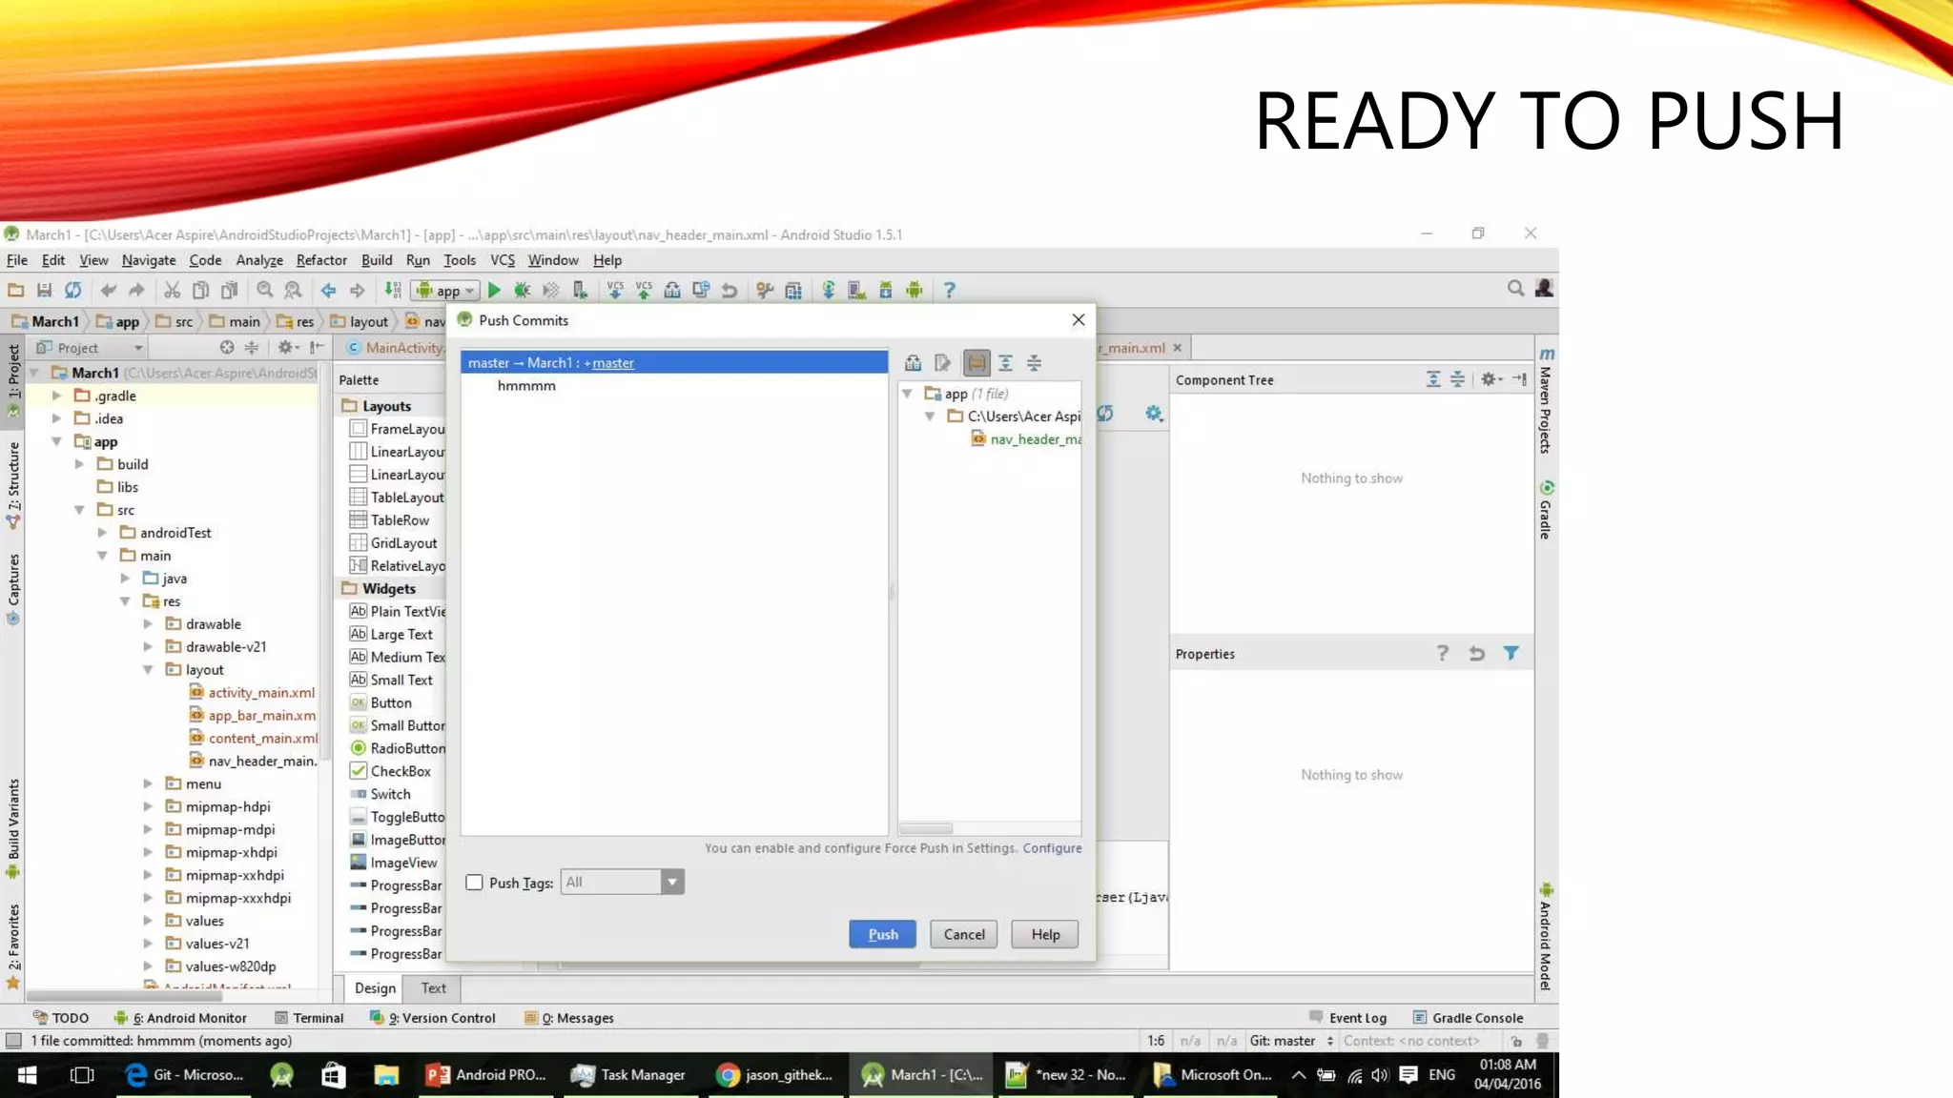Viewport: 1953px width, 1098px height.
Task: Click the Open folder toolbar icon
Action: (16, 291)
